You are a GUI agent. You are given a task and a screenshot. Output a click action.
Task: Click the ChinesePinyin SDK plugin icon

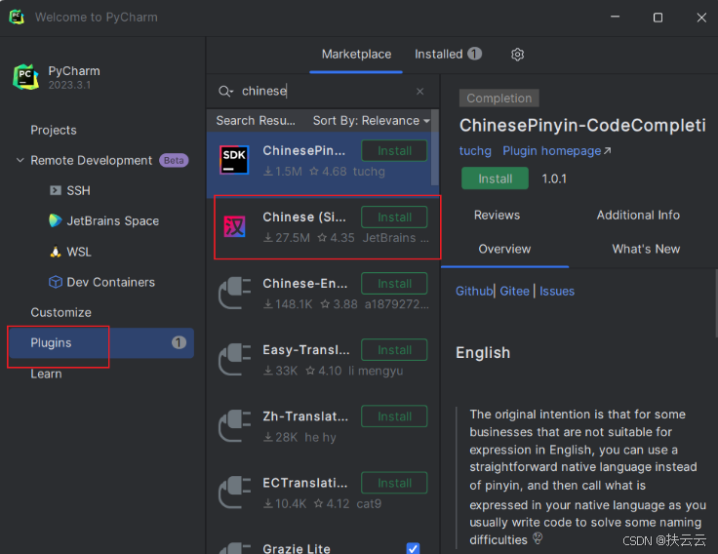(x=234, y=160)
